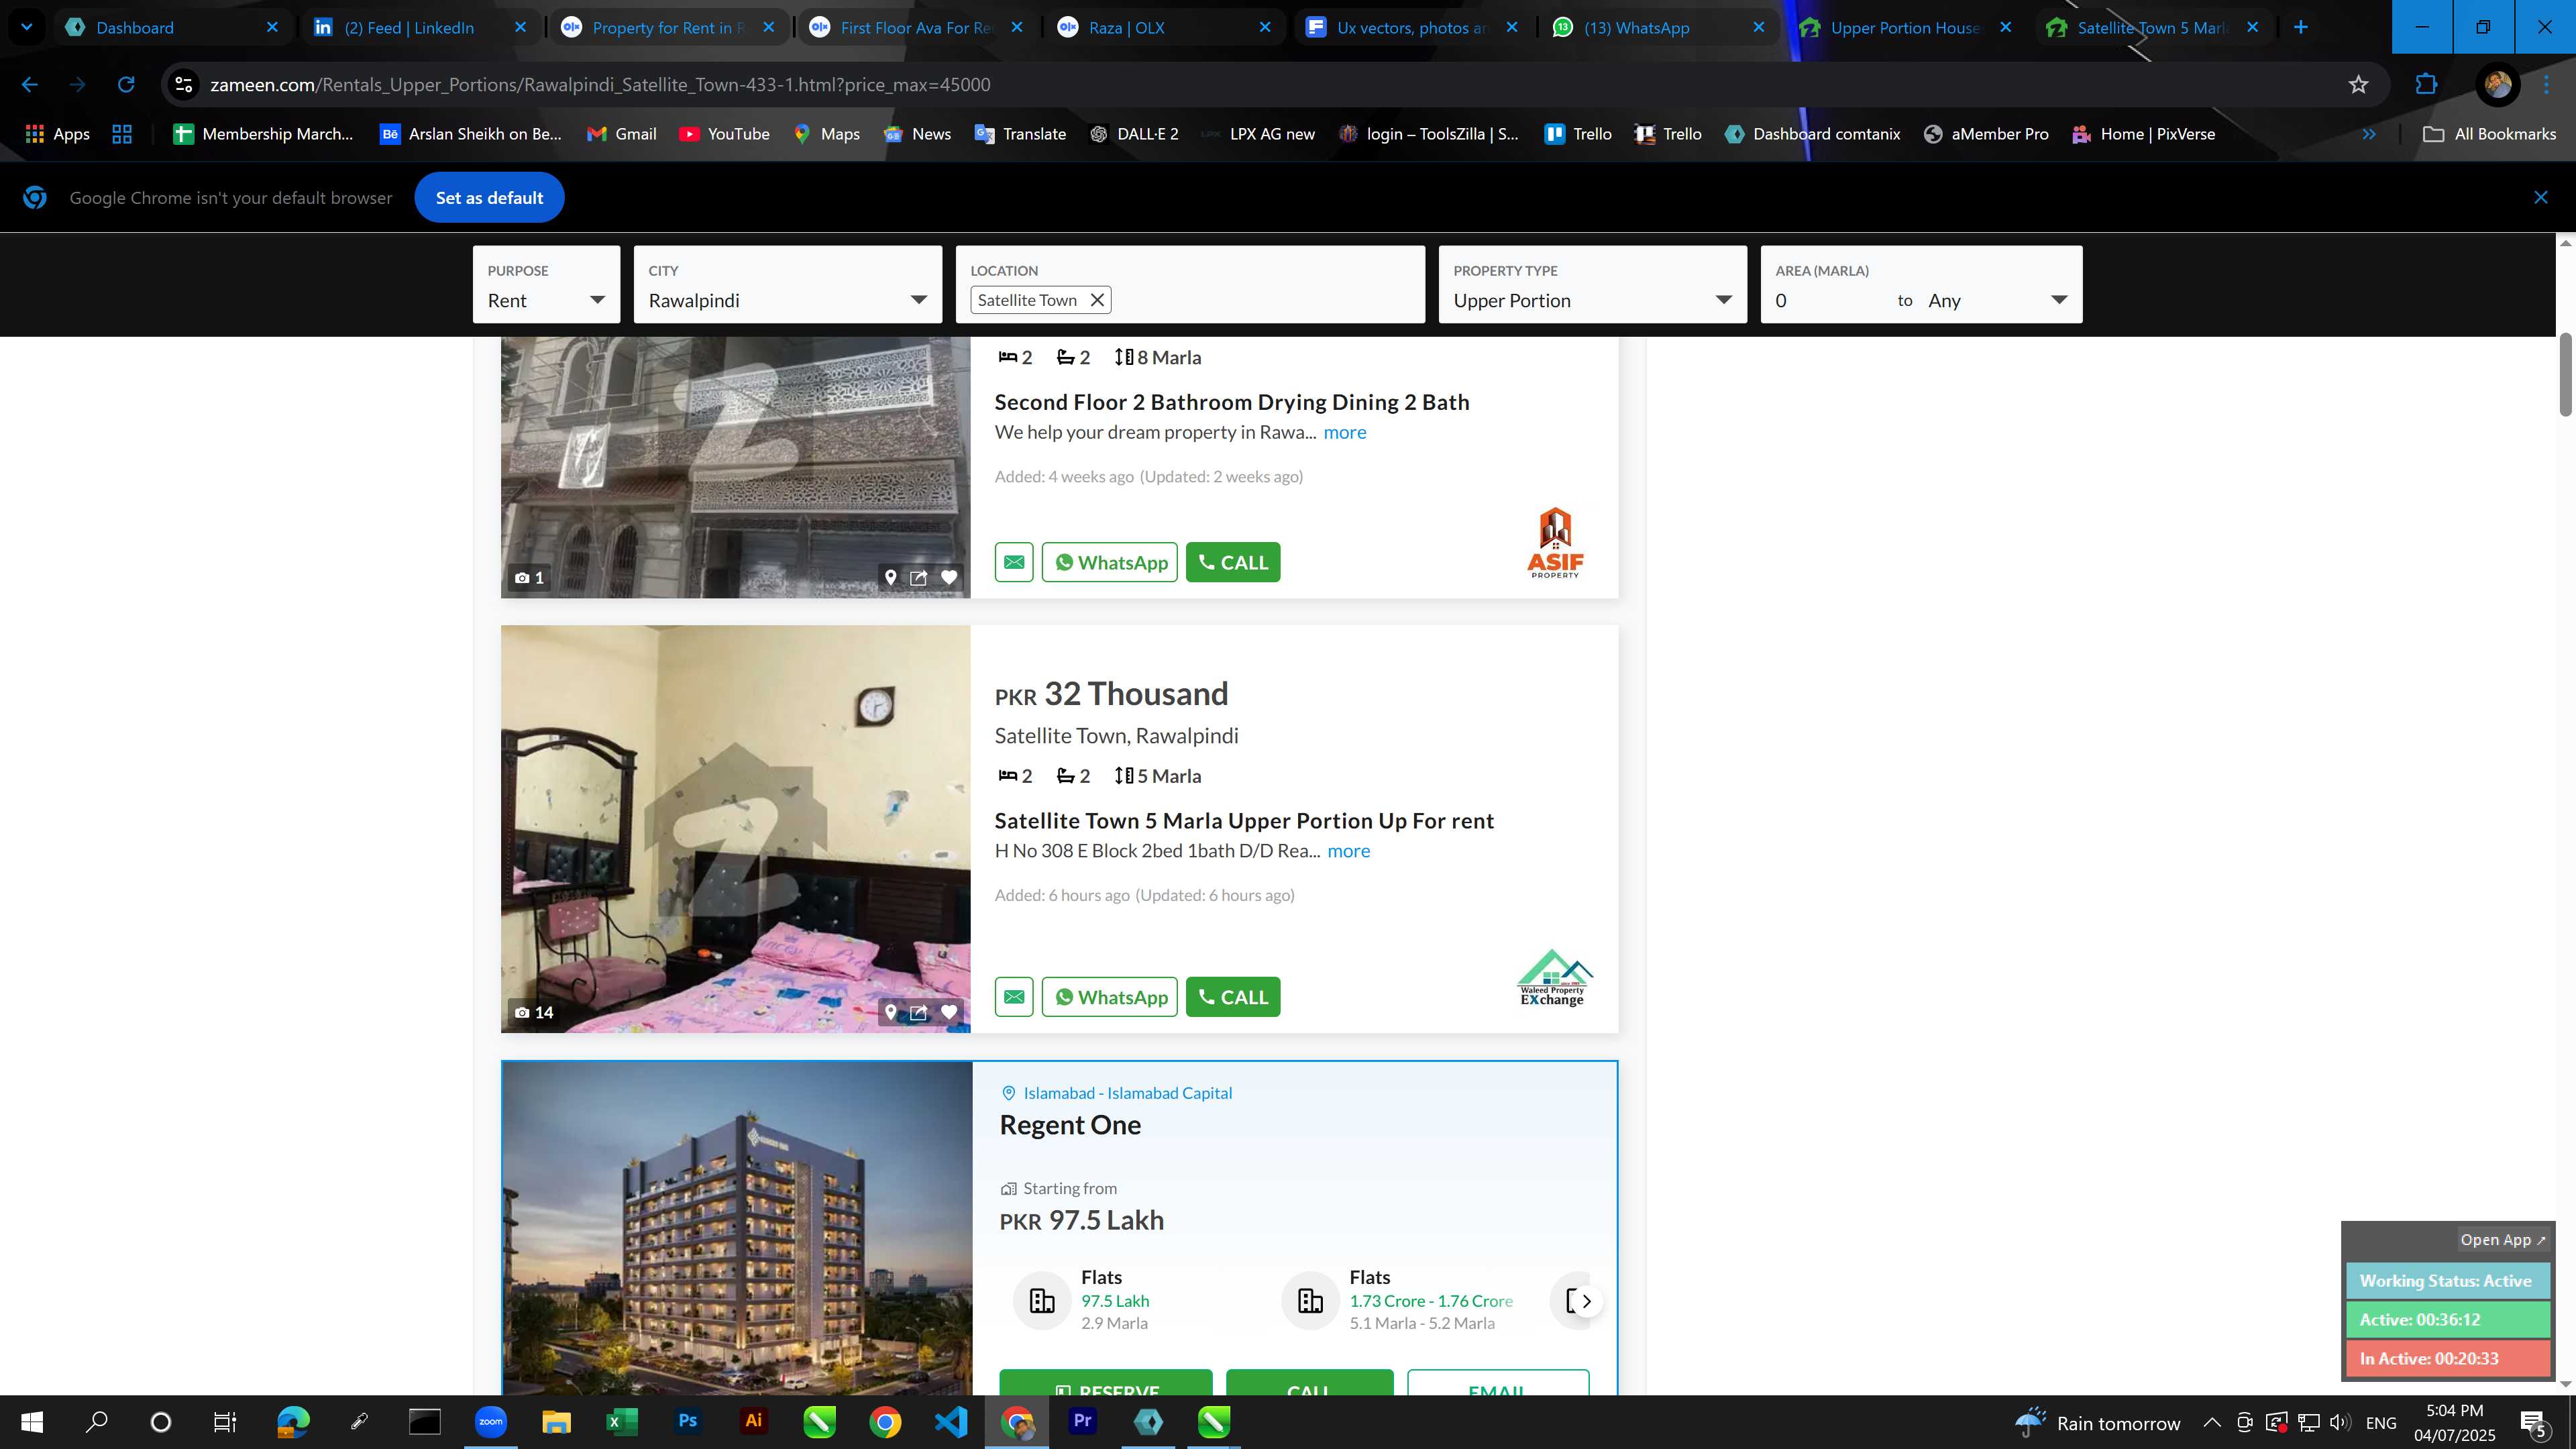
Task: Open the City Rawalpindi dropdown
Action: pyautogui.click(x=788, y=285)
